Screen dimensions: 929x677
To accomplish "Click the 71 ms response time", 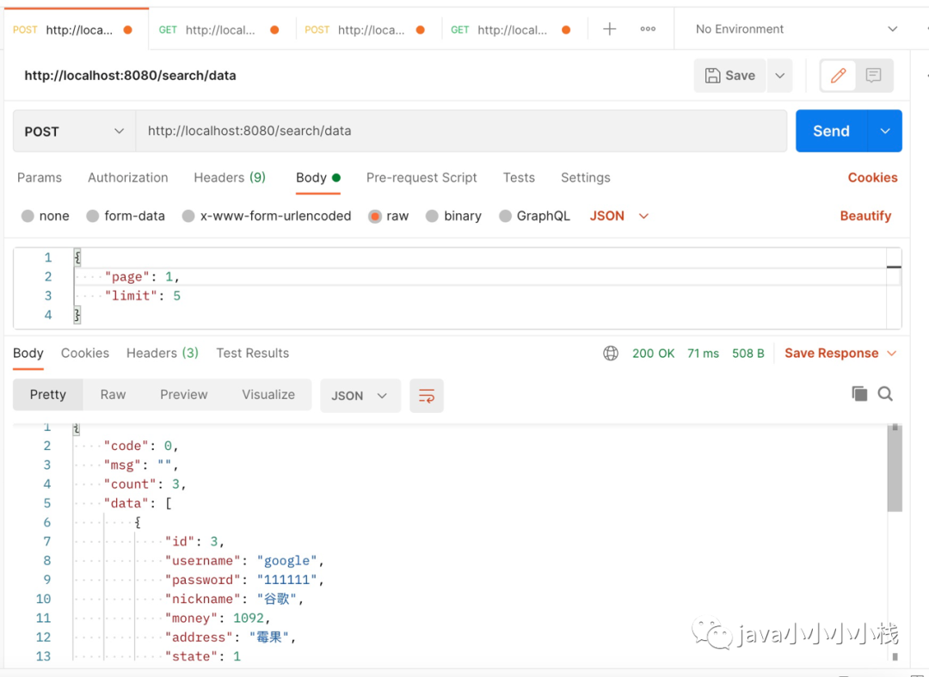I will click(x=703, y=353).
